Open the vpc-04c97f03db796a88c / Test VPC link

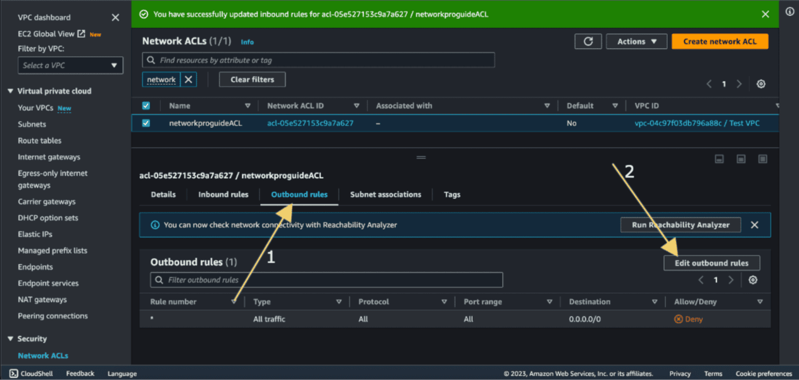click(697, 123)
